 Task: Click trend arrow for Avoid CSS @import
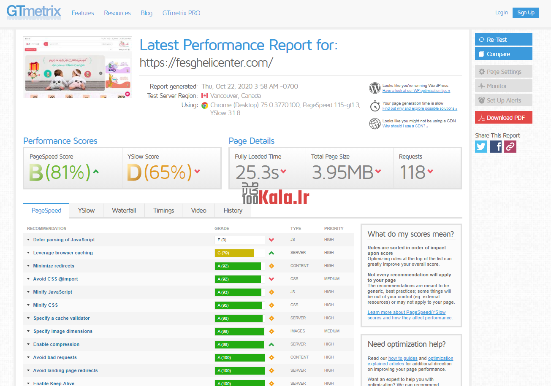point(271,279)
